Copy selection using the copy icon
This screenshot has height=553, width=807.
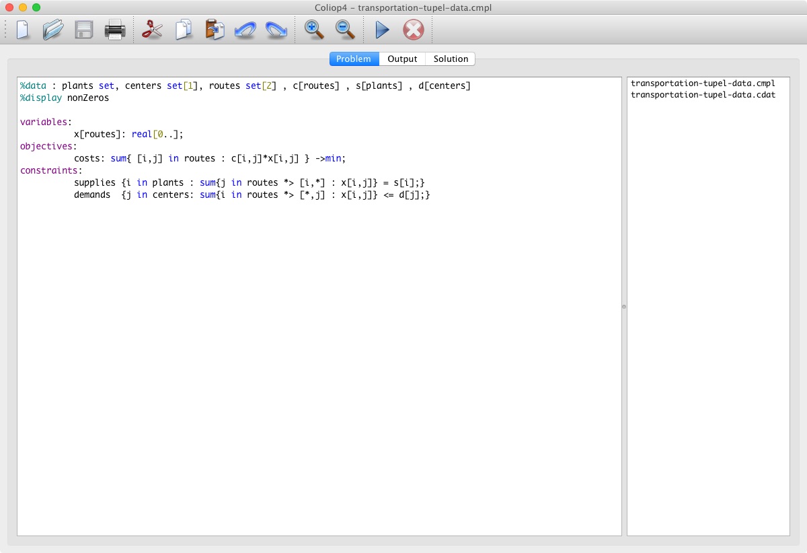pyautogui.click(x=184, y=30)
